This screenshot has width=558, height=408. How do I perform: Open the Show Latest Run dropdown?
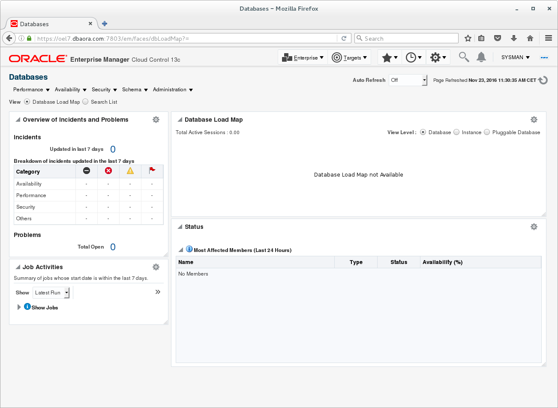coord(51,293)
